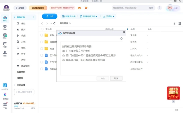
Task: Open the 新建在线文档 dropdown
Action: (x=88, y=16)
